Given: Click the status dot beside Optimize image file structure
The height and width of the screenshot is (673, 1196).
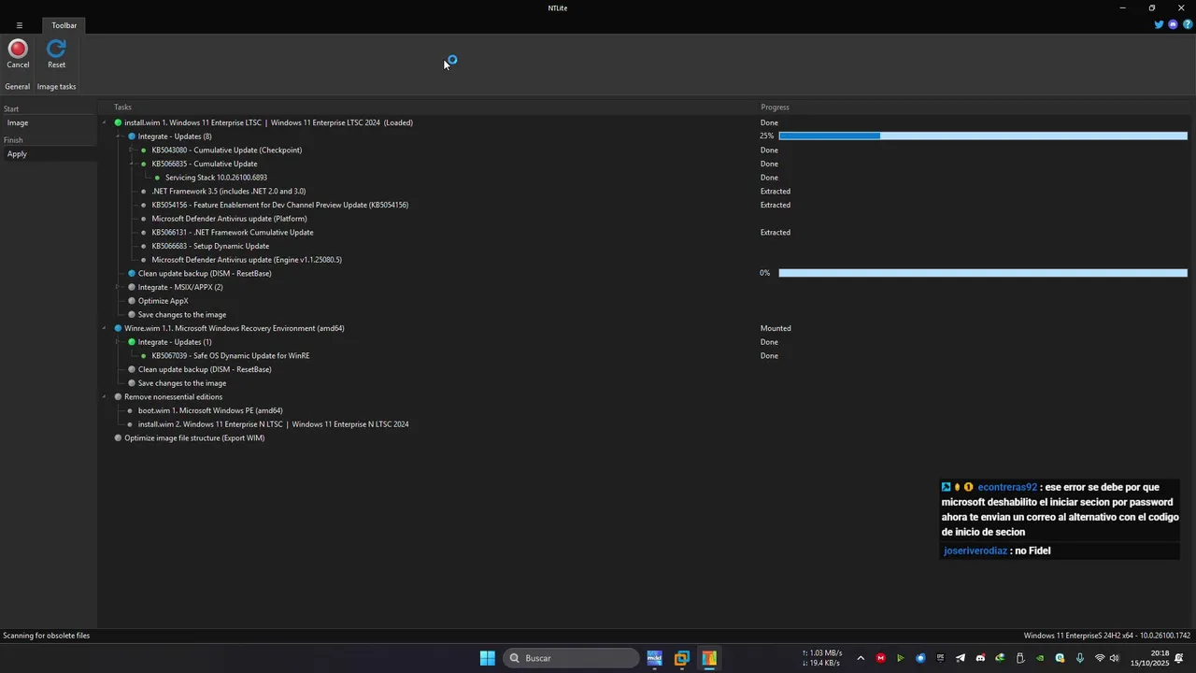Looking at the screenshot, I should [118, 437].
